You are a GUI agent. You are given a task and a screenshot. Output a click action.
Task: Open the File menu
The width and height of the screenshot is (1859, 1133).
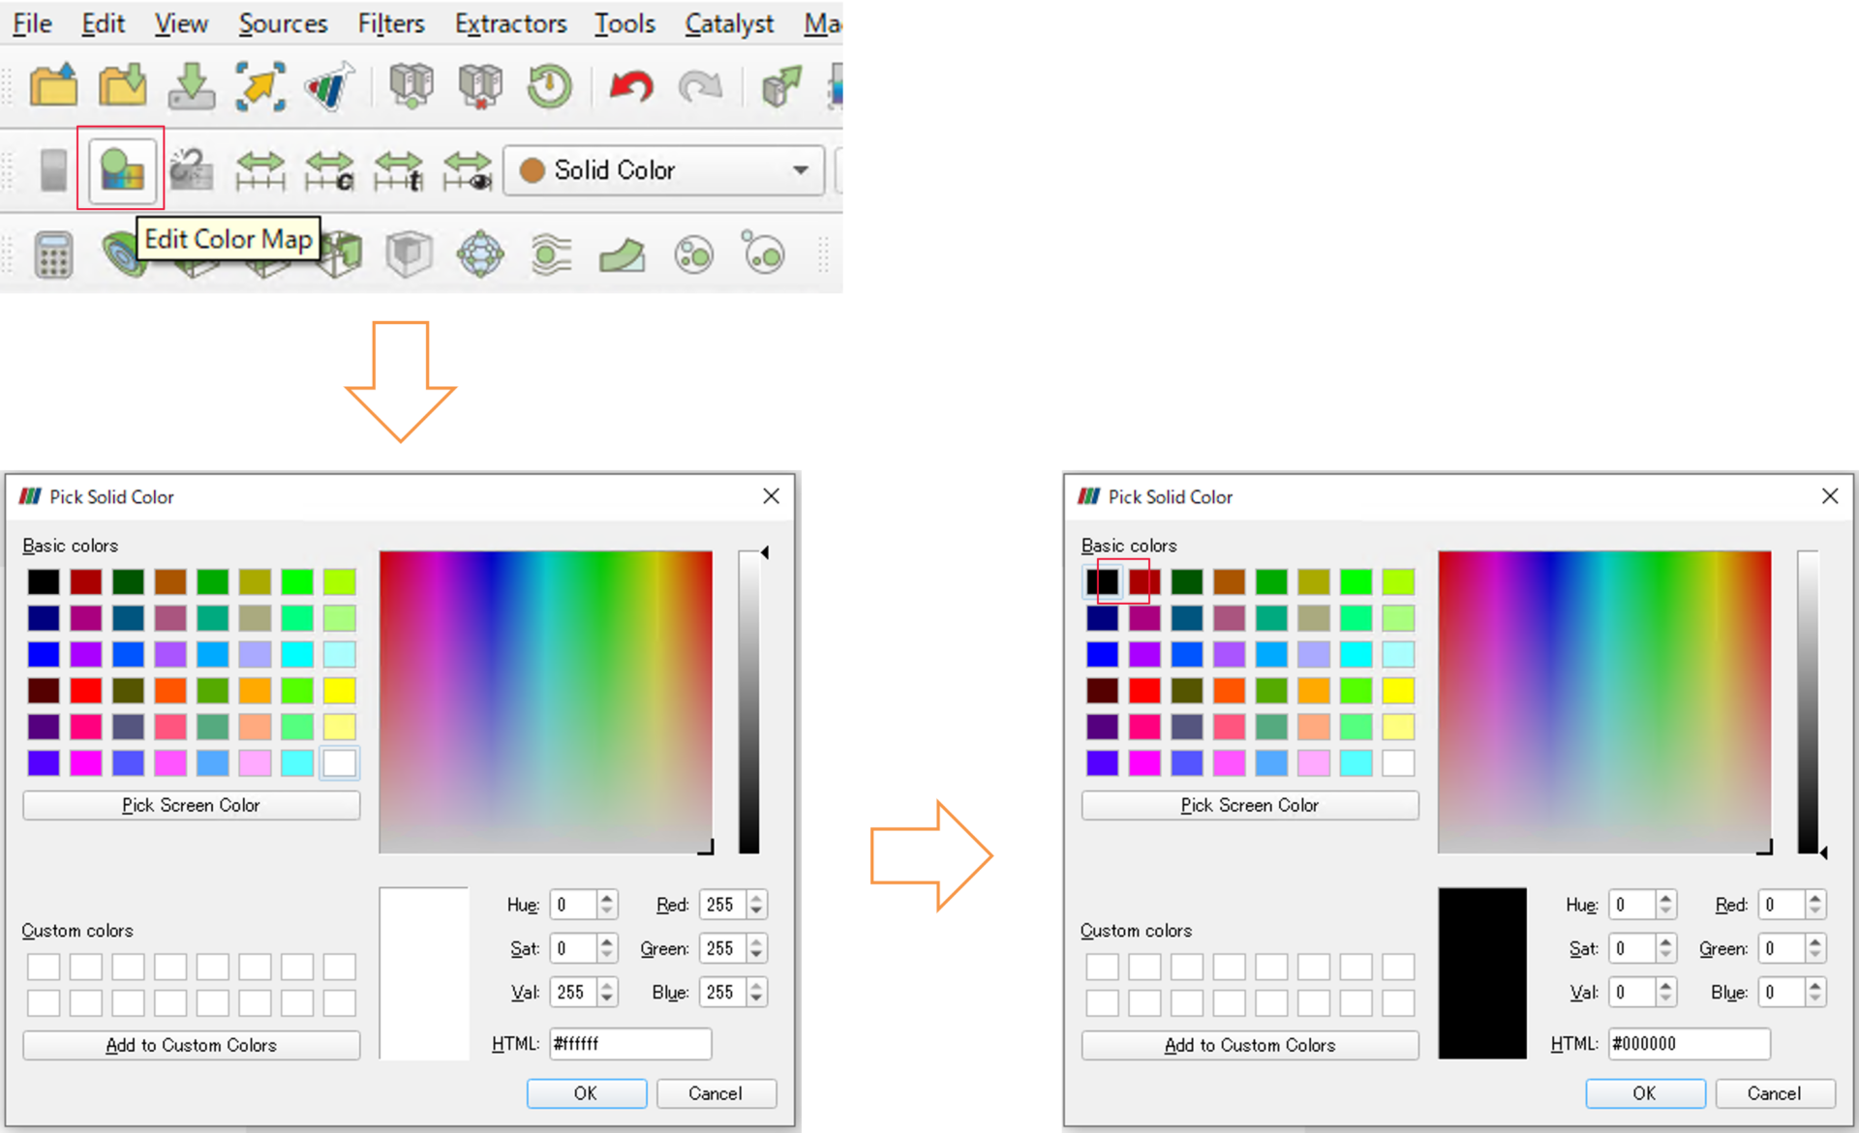click(x=32, y=23)
